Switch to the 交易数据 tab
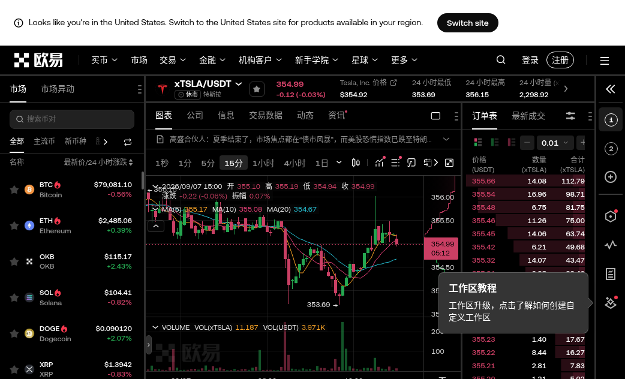The height and width of the screenshot is (379, 625). coord(266,116)
